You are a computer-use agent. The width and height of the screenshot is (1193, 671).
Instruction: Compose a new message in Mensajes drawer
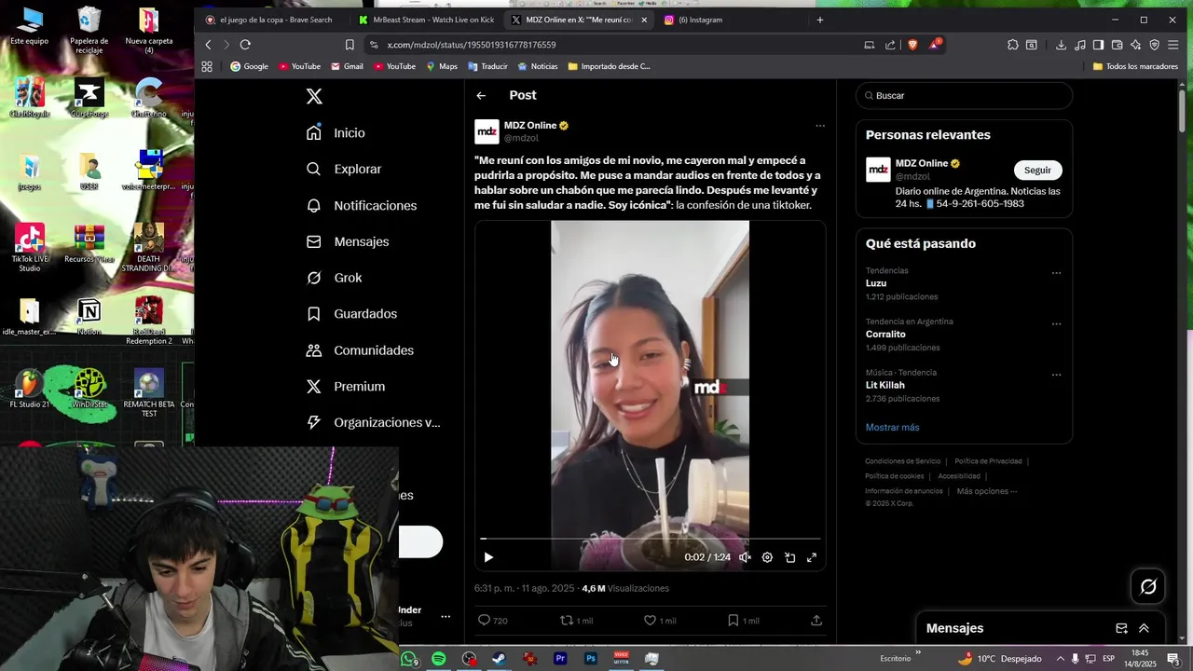(x=1121, y=629)
